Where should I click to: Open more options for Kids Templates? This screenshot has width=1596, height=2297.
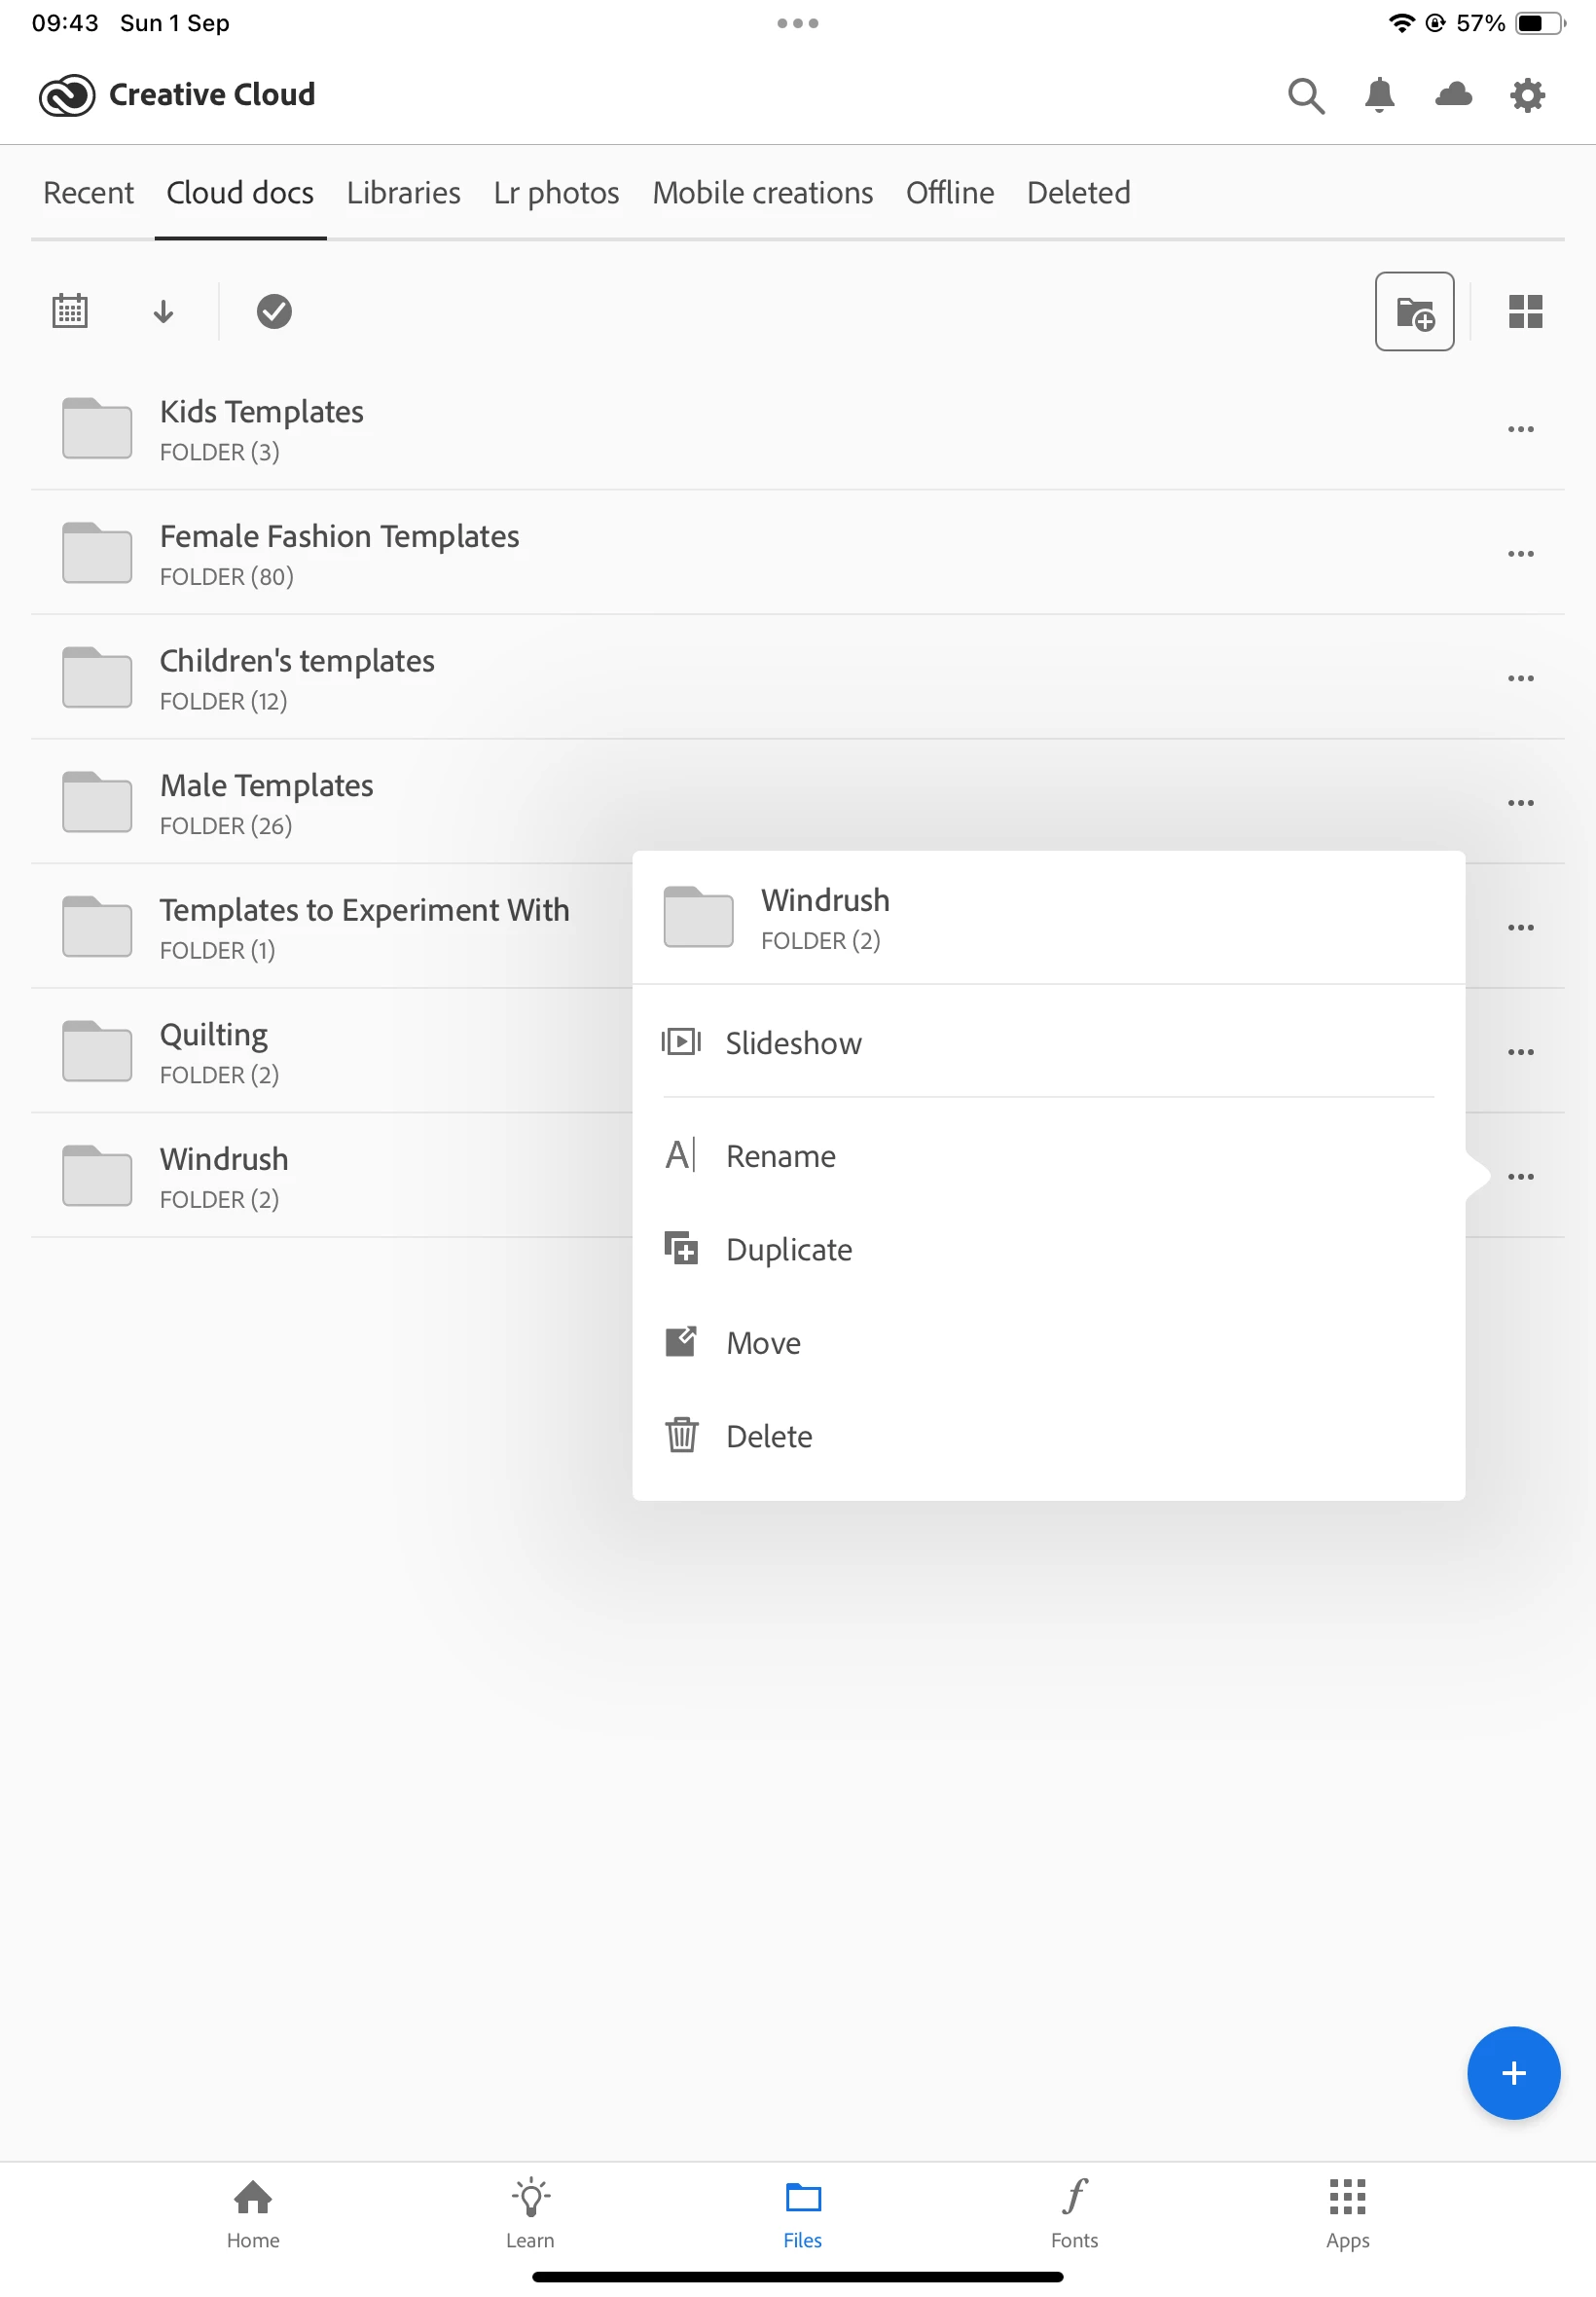pyautogui.click(x=1520, y=429)
